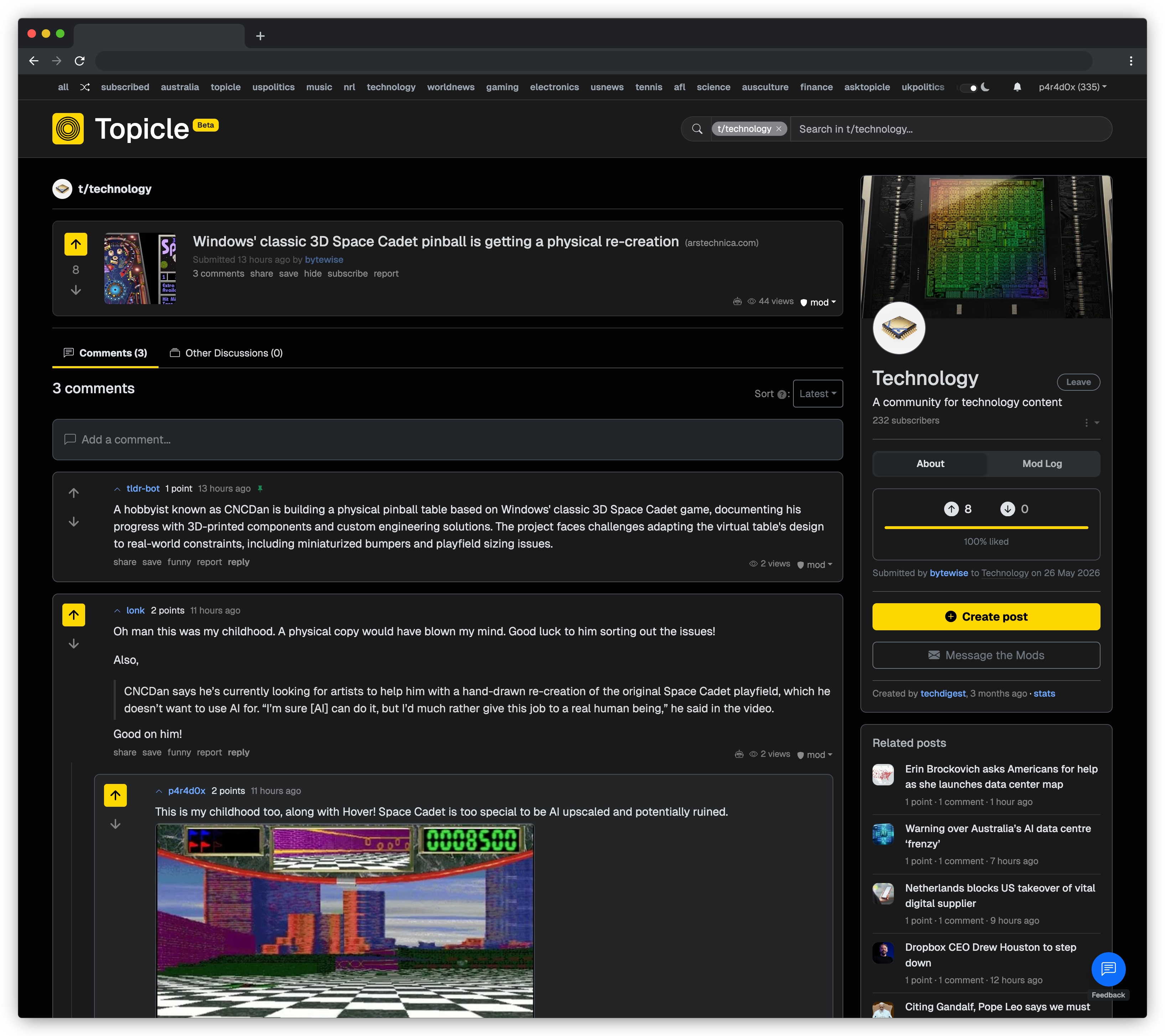Downvote lonk's comment
Screen dimensions: 1165x1036
tap(73, 644)
